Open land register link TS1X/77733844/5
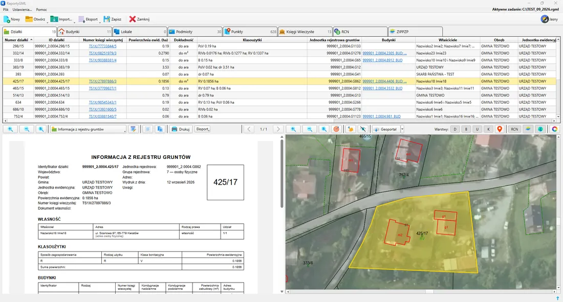563x302 pixels. pos(103,47)
